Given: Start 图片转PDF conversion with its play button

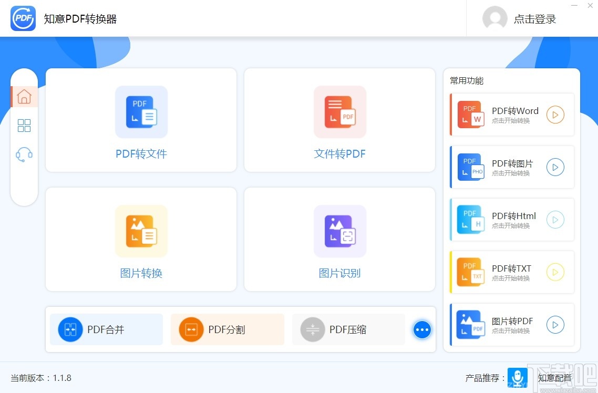Looking at the screenshot, I should [555, 325].
